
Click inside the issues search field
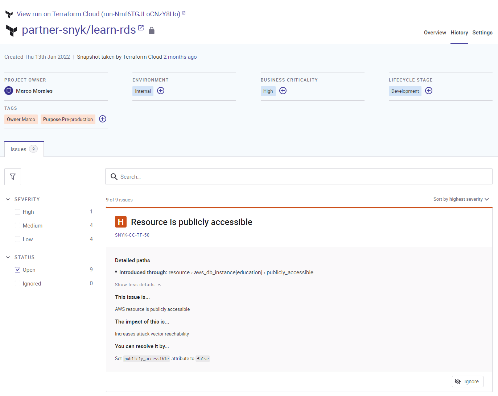298,176
